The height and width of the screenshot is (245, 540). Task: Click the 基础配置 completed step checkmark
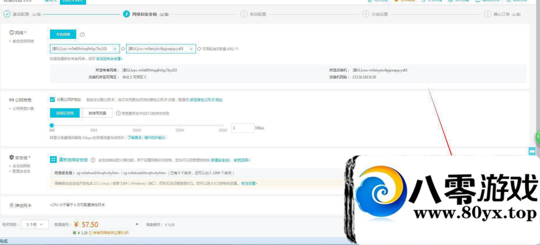coord(7,14)
